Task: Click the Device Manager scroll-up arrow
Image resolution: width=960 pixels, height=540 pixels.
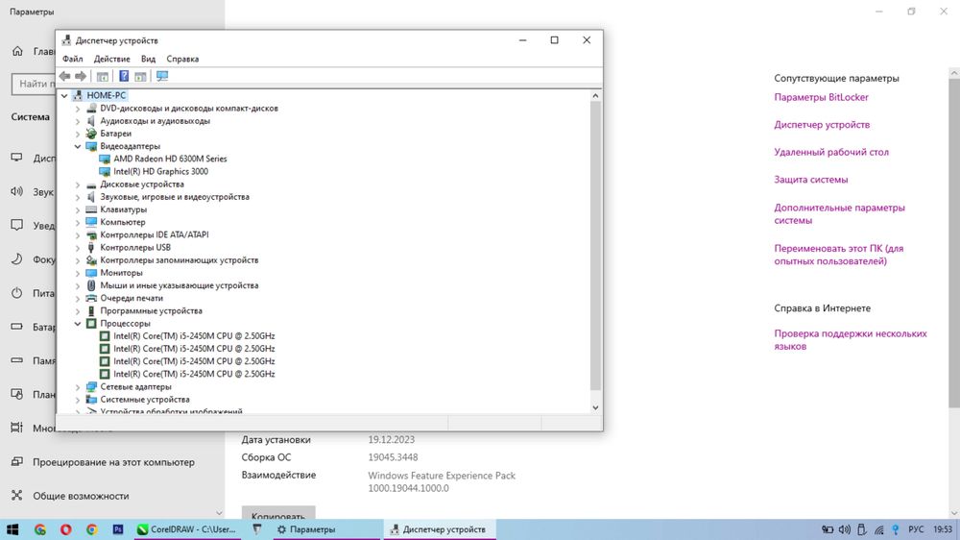Action: tap(595, 96)
